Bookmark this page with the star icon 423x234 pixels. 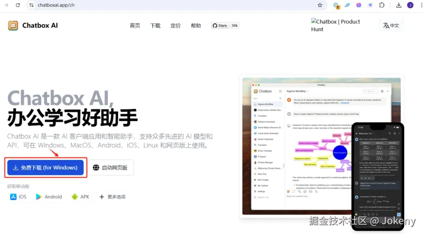320,5
